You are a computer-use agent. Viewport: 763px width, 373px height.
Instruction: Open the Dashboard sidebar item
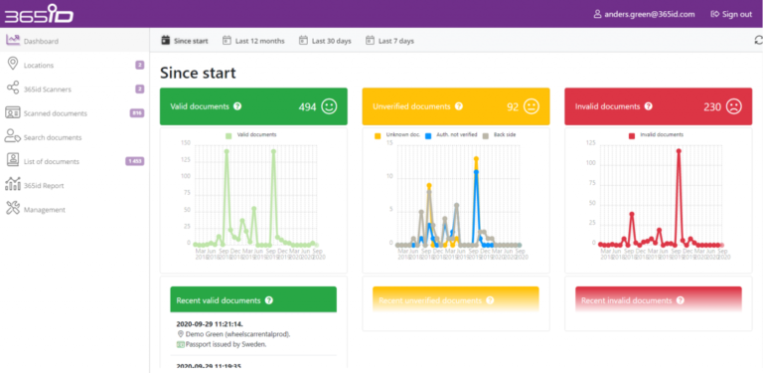coord(75,41)
